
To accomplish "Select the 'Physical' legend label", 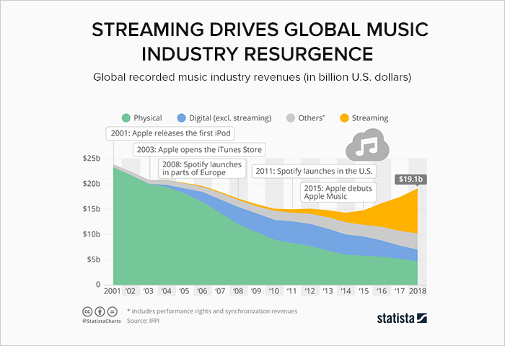I will [x=148, y=118].
